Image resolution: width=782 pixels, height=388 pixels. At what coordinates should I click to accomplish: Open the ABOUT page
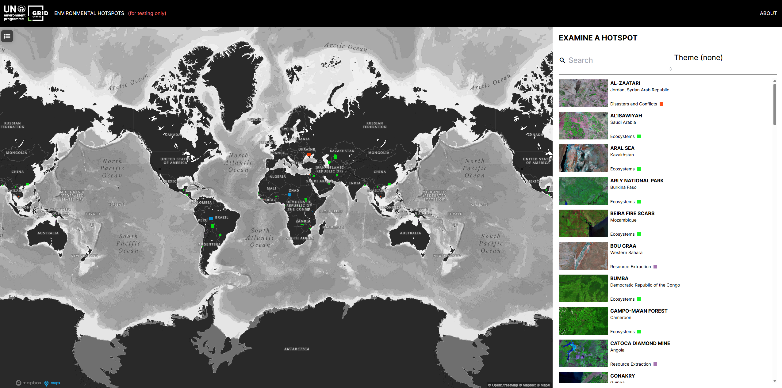(768, 13)
